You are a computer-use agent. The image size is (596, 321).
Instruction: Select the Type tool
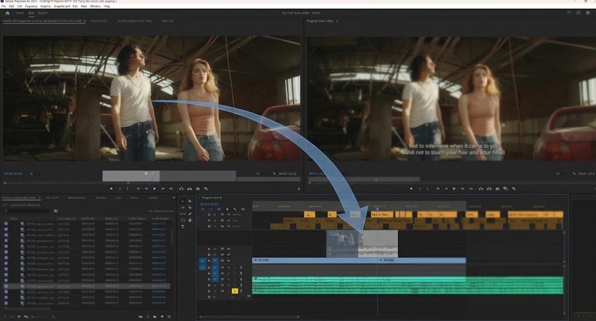182,227
